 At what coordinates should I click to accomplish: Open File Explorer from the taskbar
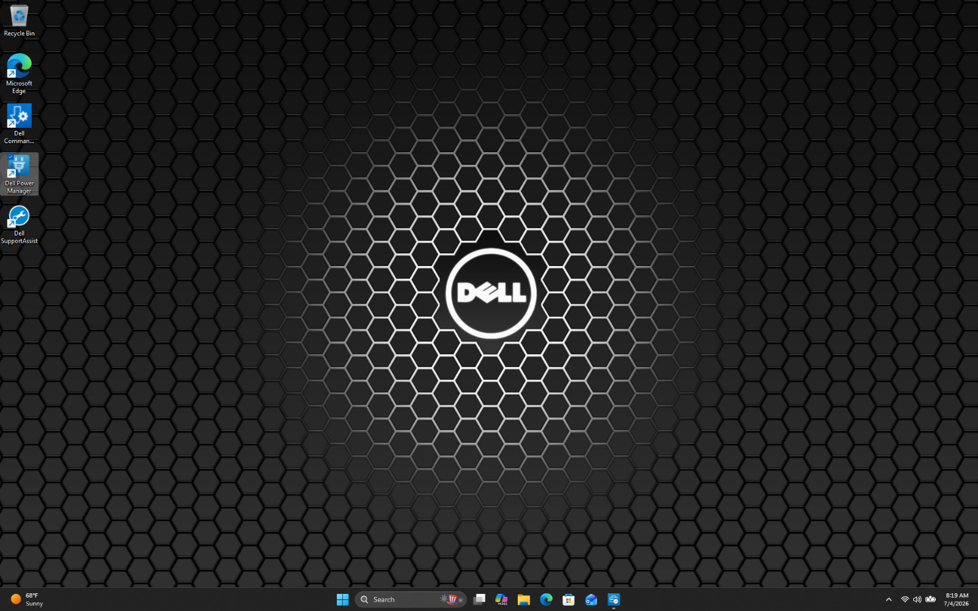click(524, 599)
